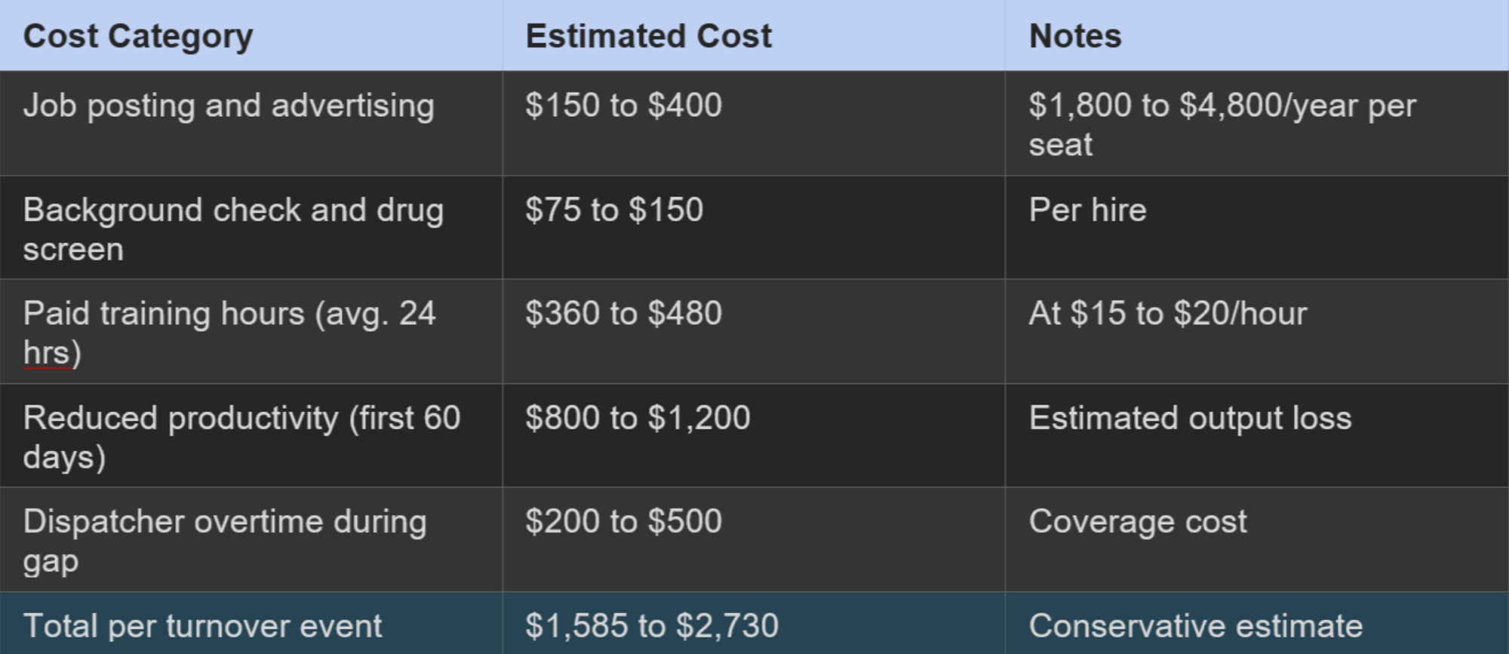Viewport: 1509px width, 654px height.
Task: Click the Dispatcher overtime during gap cell
Action: (225, 540)
